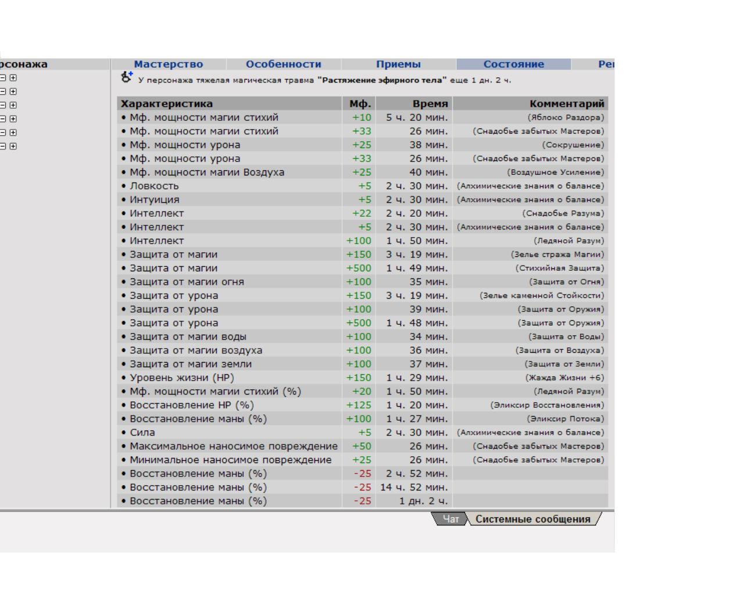Select the Уровень жизни (HP) row
The height and width of the screenshot is (595, 744).
363,378
